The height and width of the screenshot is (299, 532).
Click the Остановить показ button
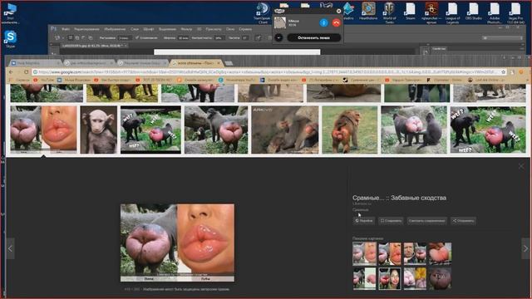[x=314, y=37]
